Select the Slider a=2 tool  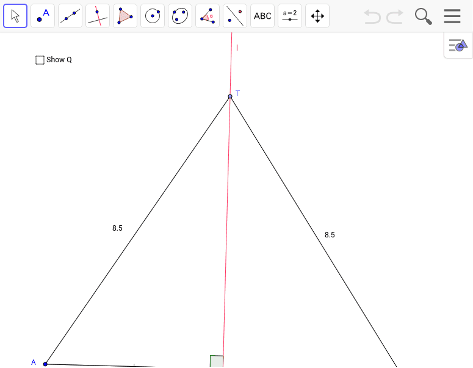click(289, 16)
